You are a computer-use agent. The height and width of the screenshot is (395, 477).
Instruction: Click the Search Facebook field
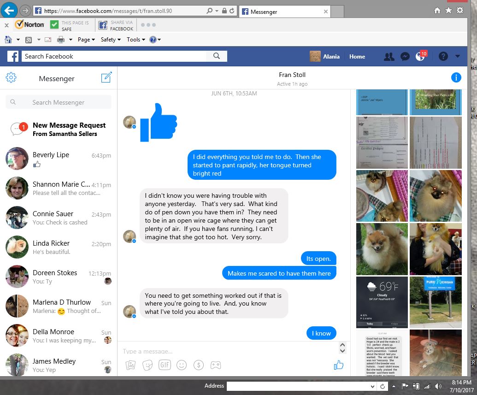(114, 56)
